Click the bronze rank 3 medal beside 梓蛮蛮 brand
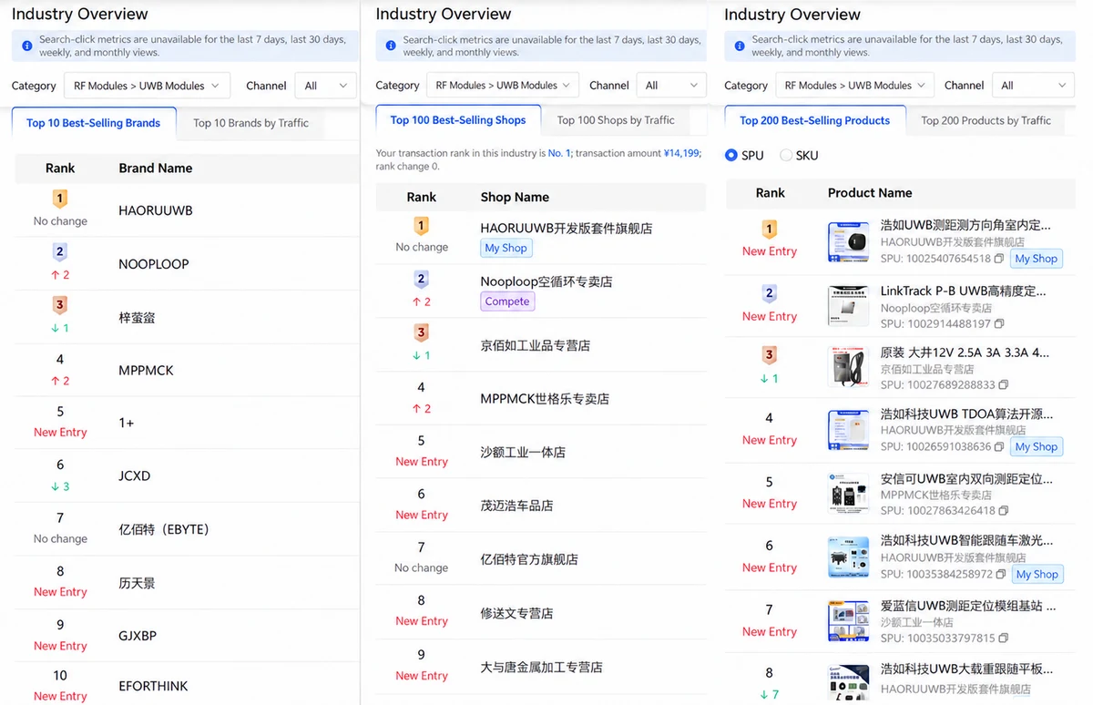This screenshot has width=1093, height=705. coord(60,306)
